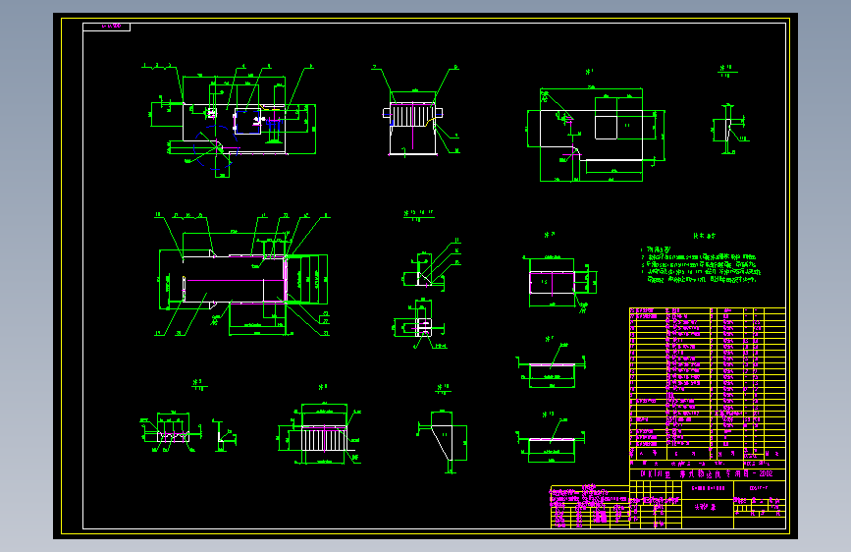Click the blue dashed circle in the assembly view
This screenshot has width=851, height=552.
(216, 147)
